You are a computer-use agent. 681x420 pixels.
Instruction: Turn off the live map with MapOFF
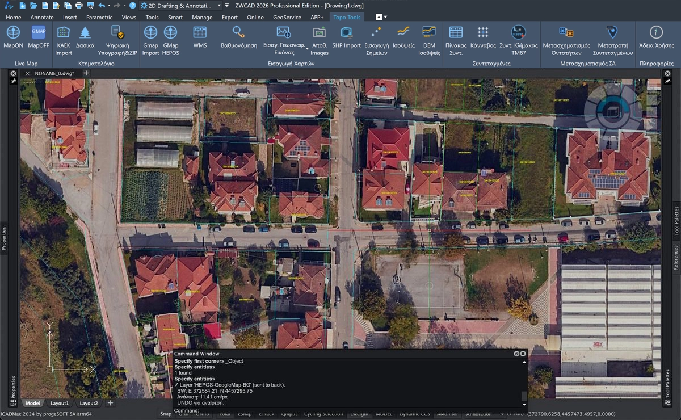(39, 37)
